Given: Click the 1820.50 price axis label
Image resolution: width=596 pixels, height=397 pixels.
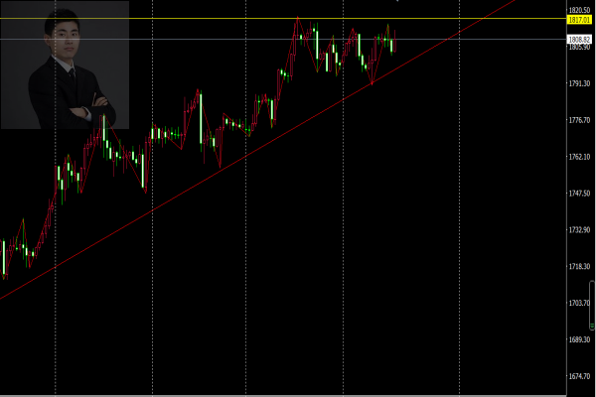Looking at the screenshot, I should [579, 10].
